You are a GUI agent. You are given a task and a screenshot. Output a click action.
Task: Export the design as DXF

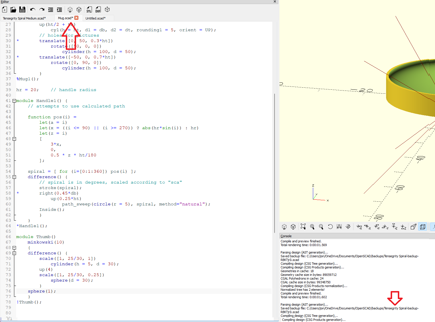point(98,10)
